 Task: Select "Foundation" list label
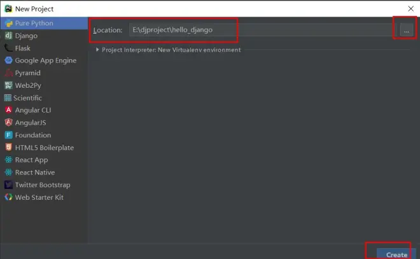[x=33, y=135]
